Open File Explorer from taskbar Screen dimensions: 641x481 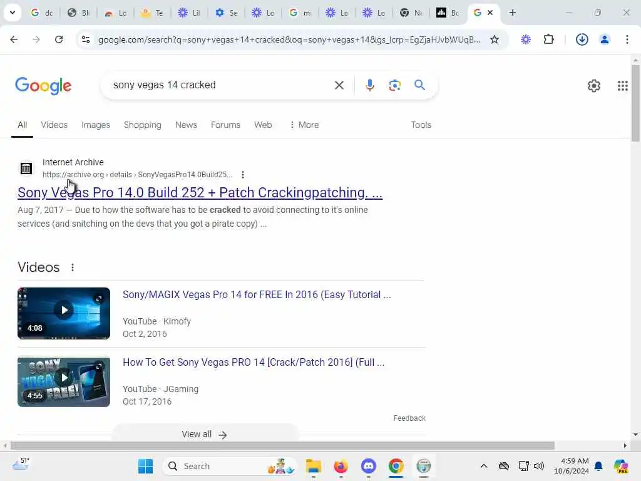[314, 466]
